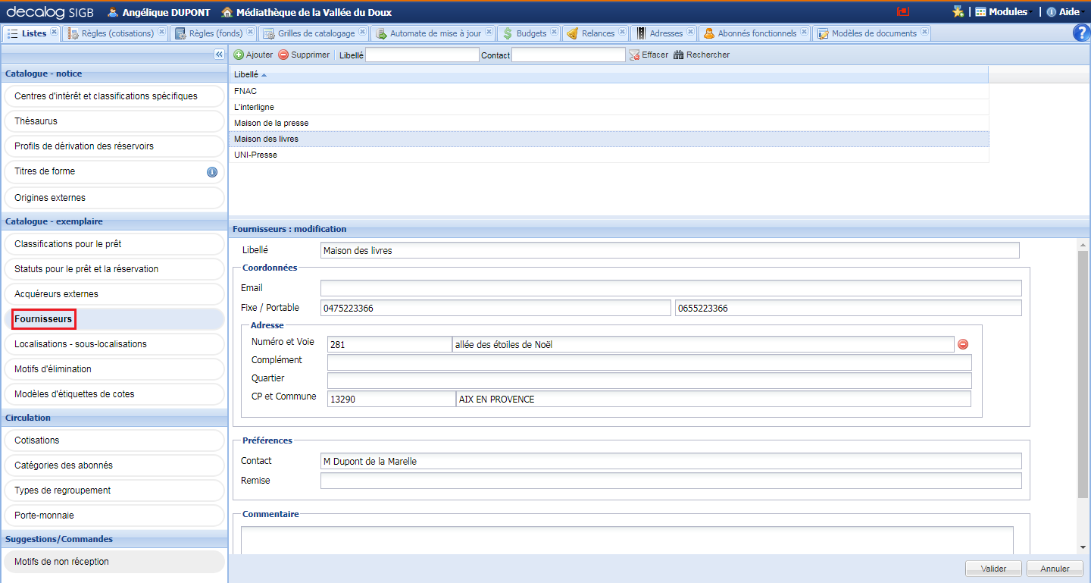Open the Aide menu
The height and width of the screenshot is (583, 1091).
(x=1068, y=12)
